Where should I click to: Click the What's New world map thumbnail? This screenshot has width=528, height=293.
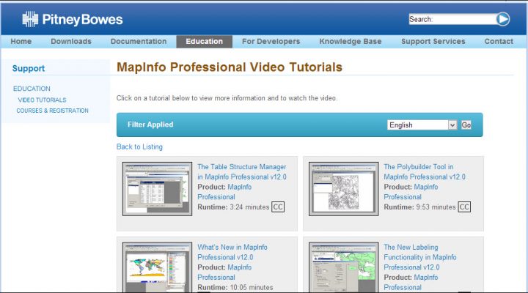click(x=157, y=267)
